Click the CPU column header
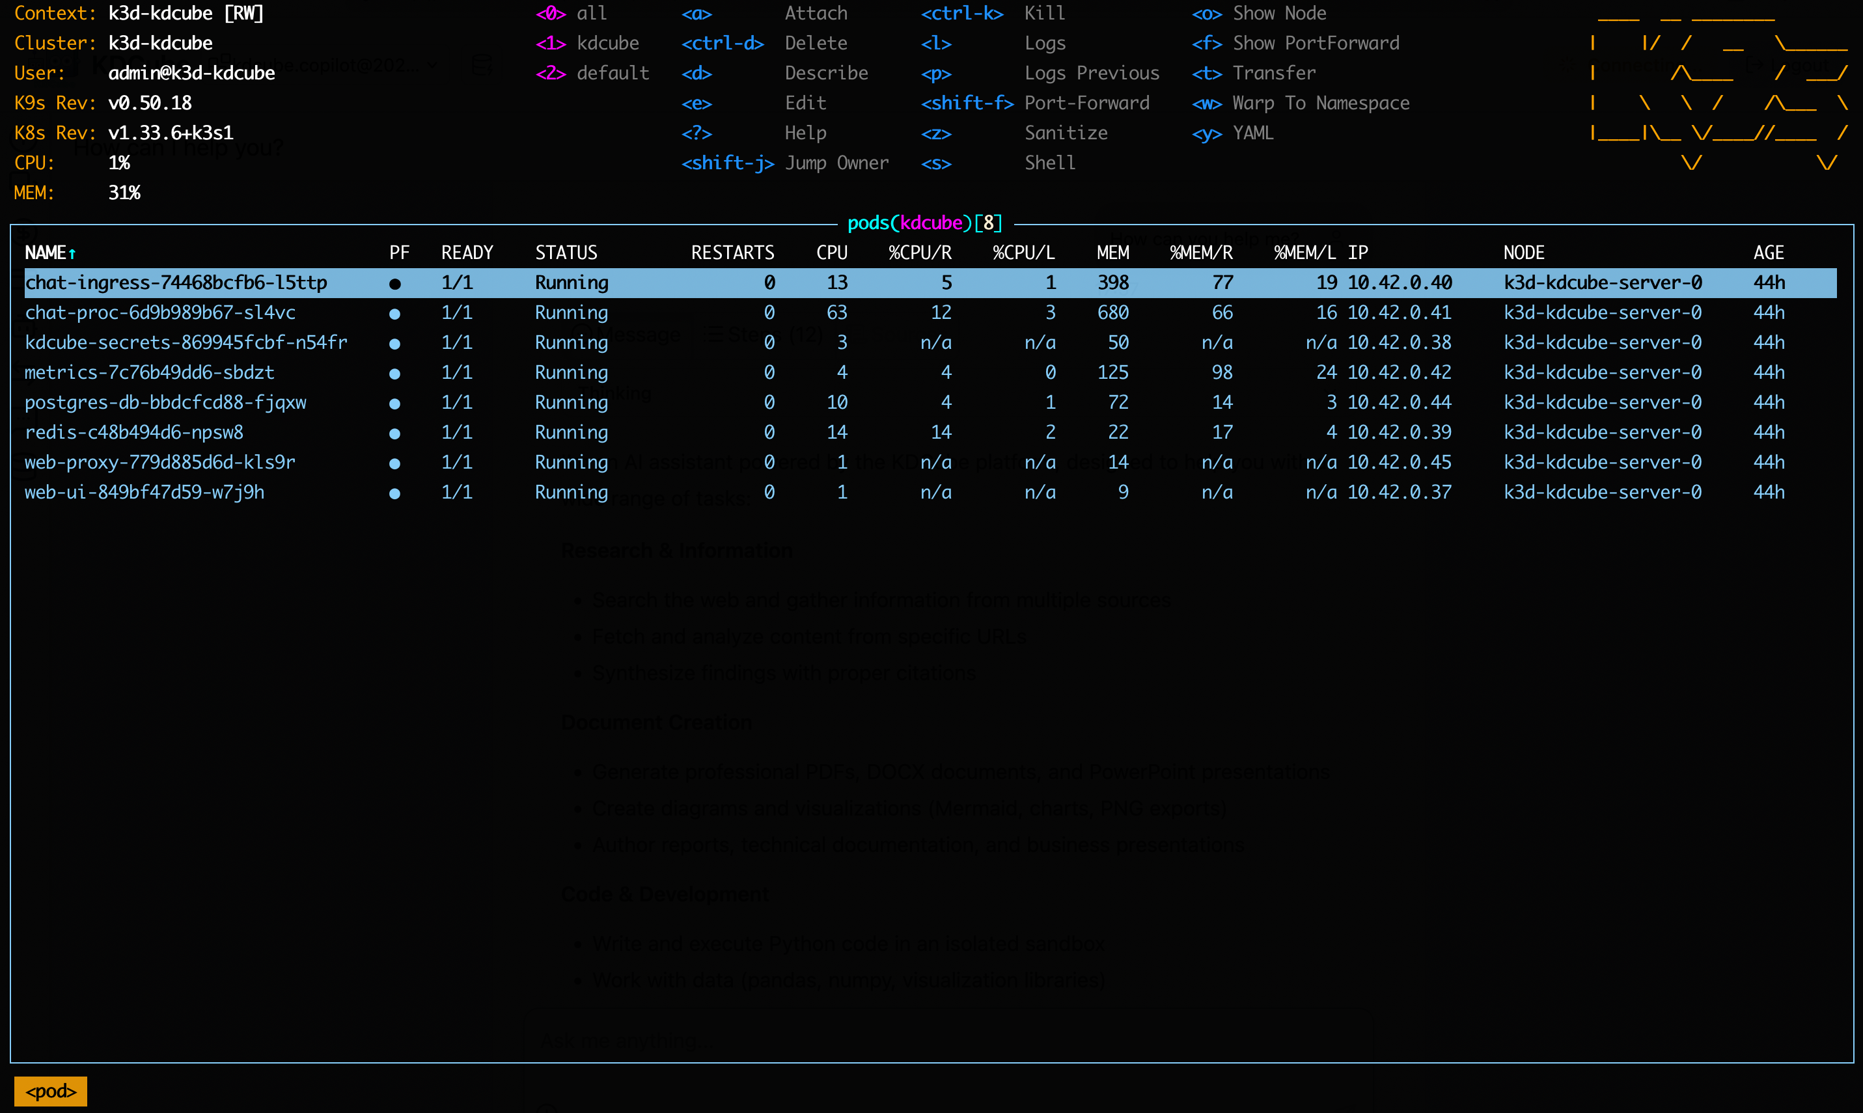This screenshot has height=1113, width=1863. click(832, 253)
